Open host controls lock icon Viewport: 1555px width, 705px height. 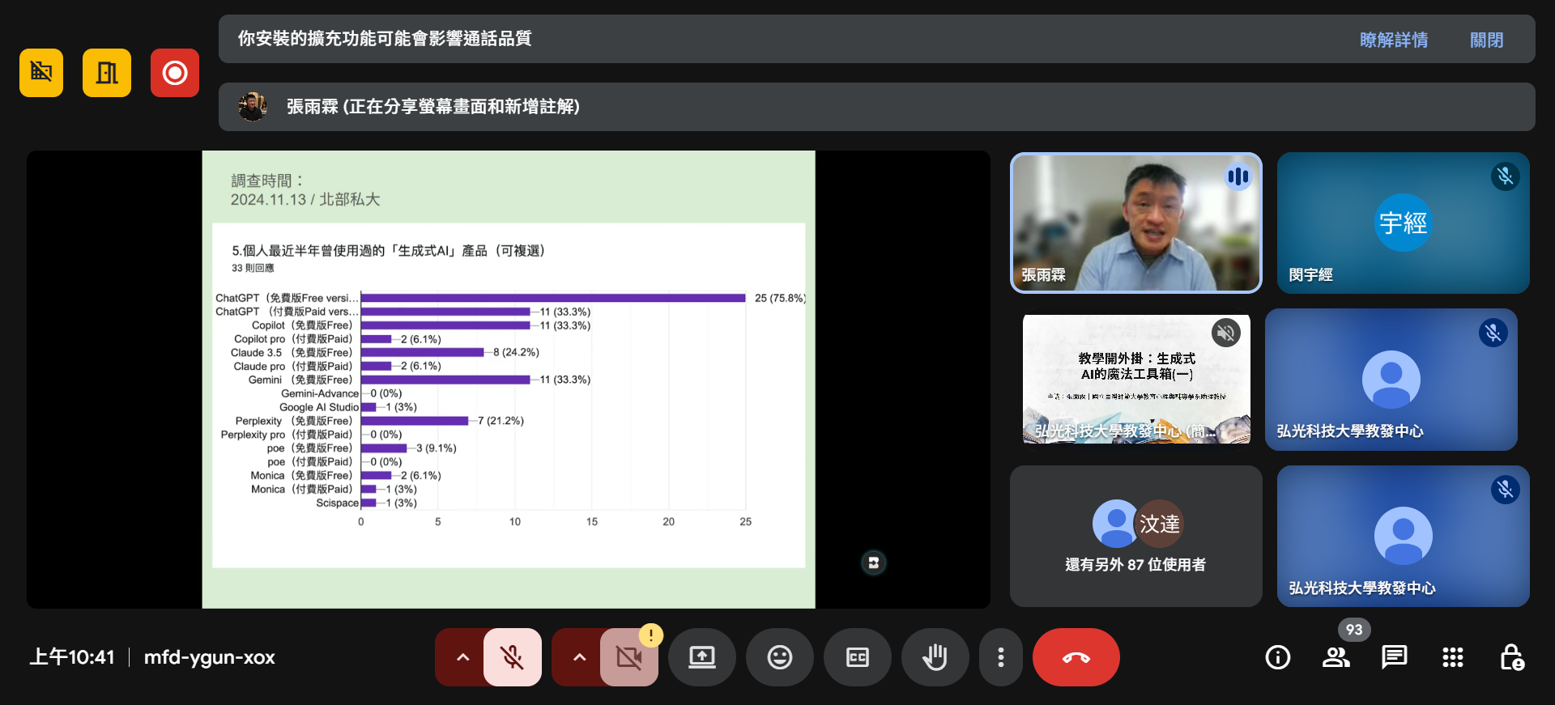1511,657
